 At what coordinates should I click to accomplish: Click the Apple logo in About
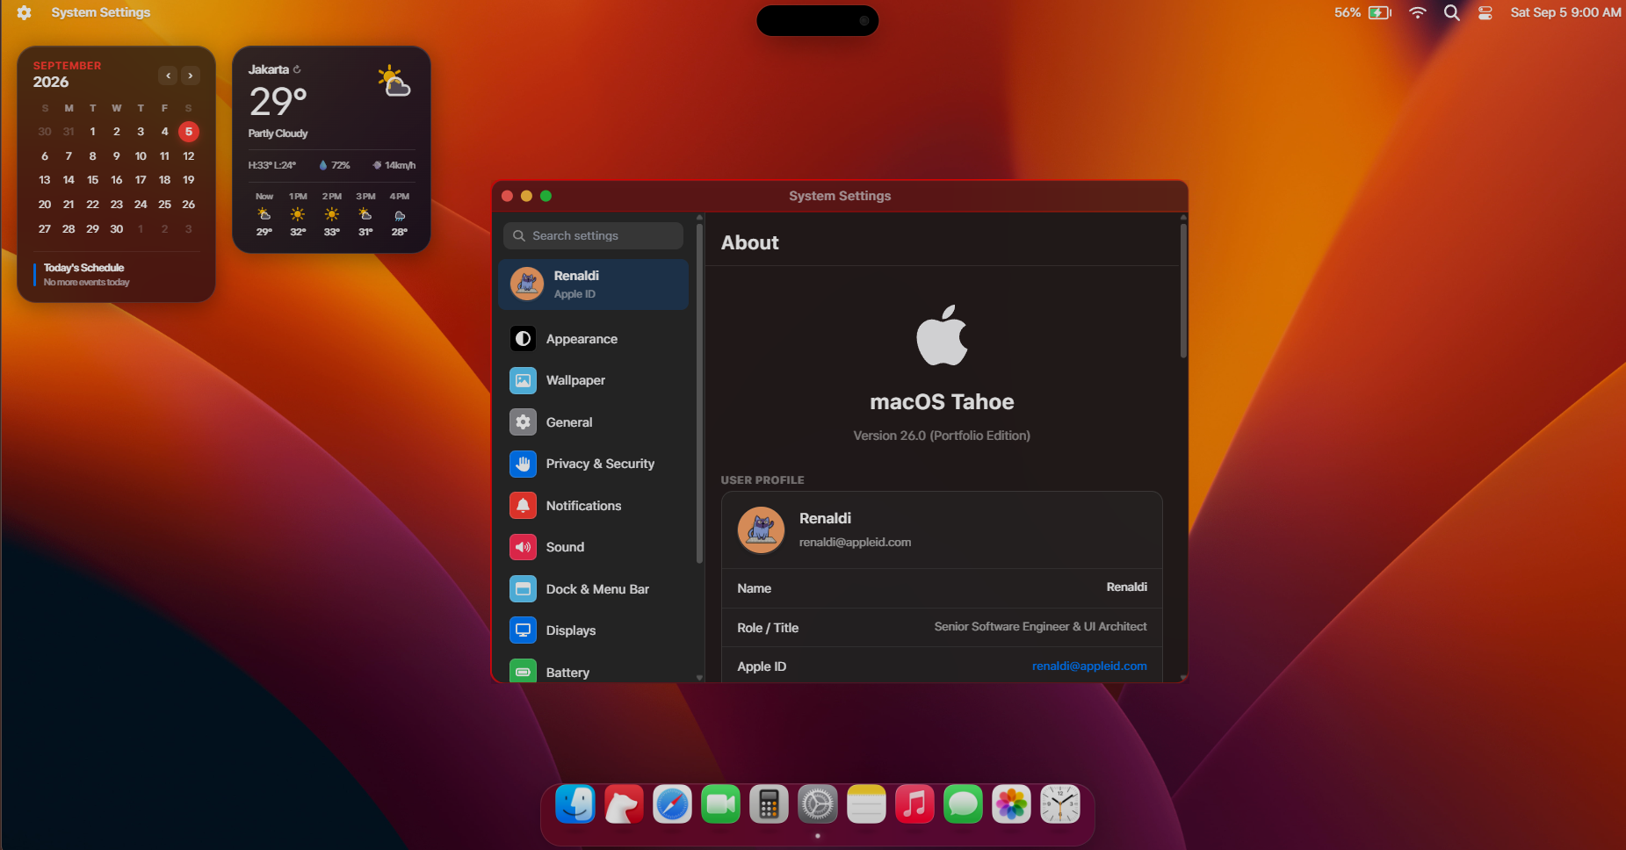942,335
